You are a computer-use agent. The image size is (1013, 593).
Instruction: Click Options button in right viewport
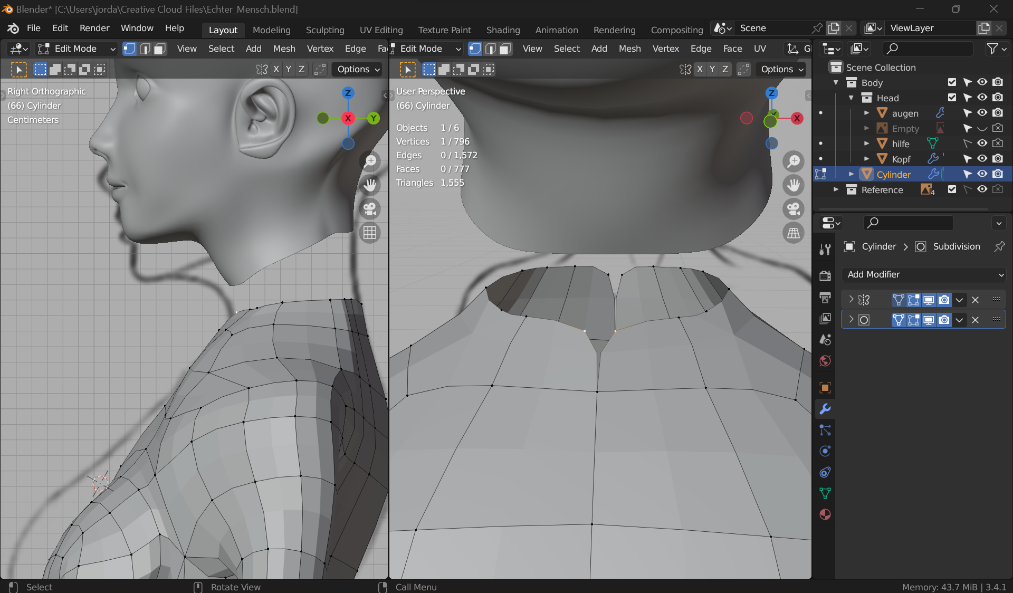782,69
